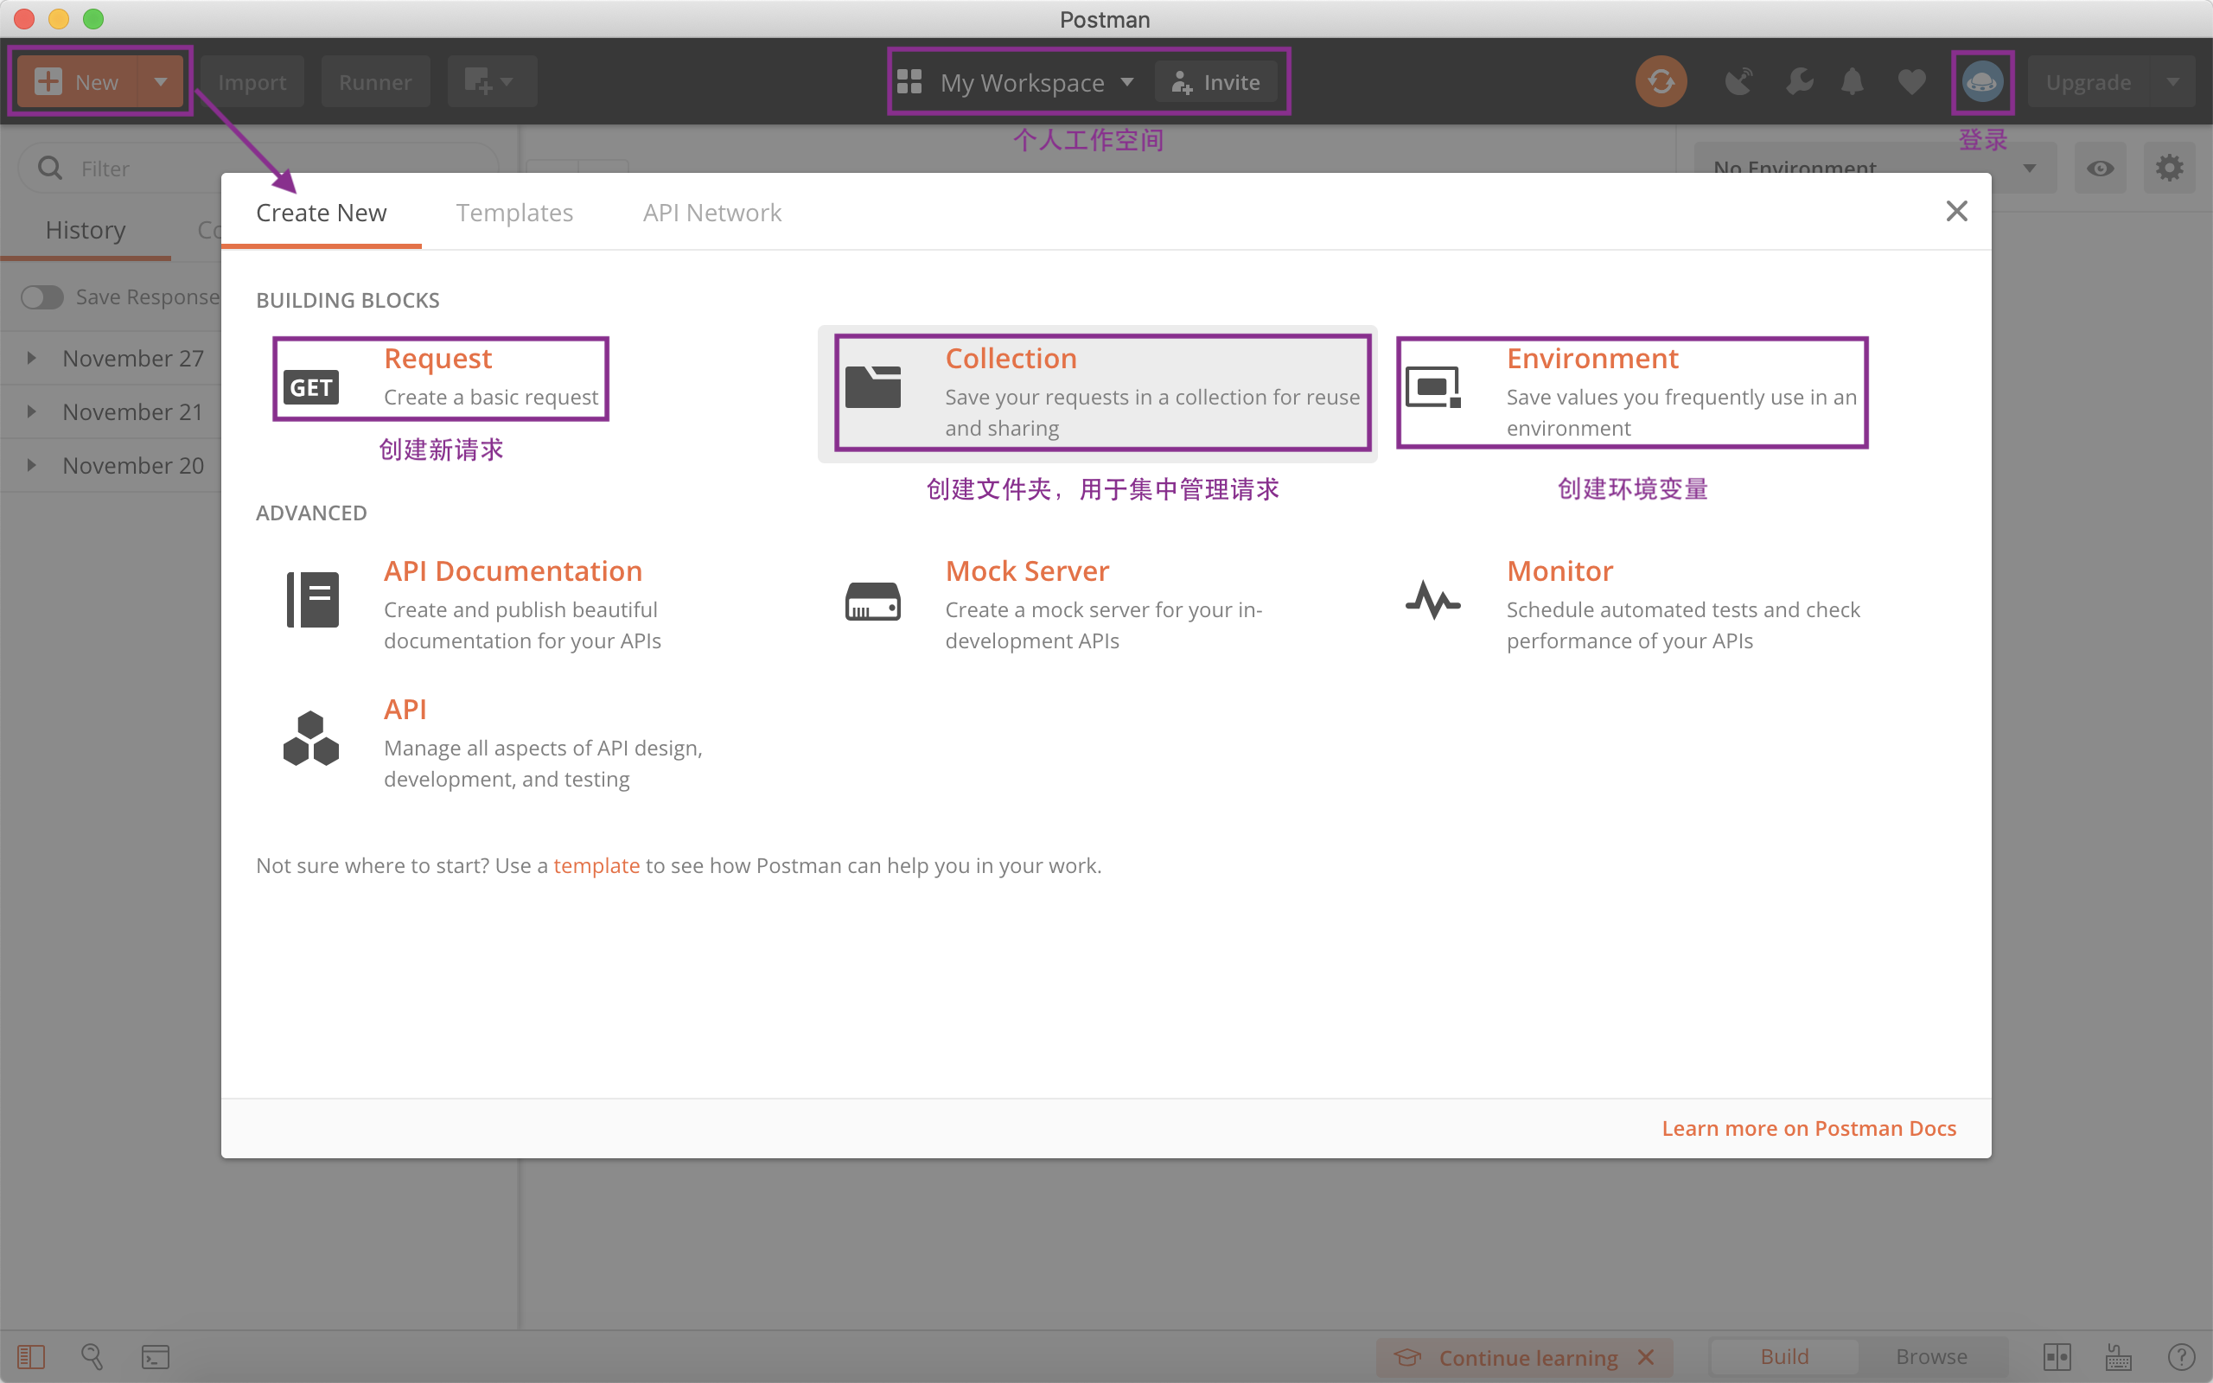
Task: Click the new tab/window icon button
Action: (x=490, y=82)
